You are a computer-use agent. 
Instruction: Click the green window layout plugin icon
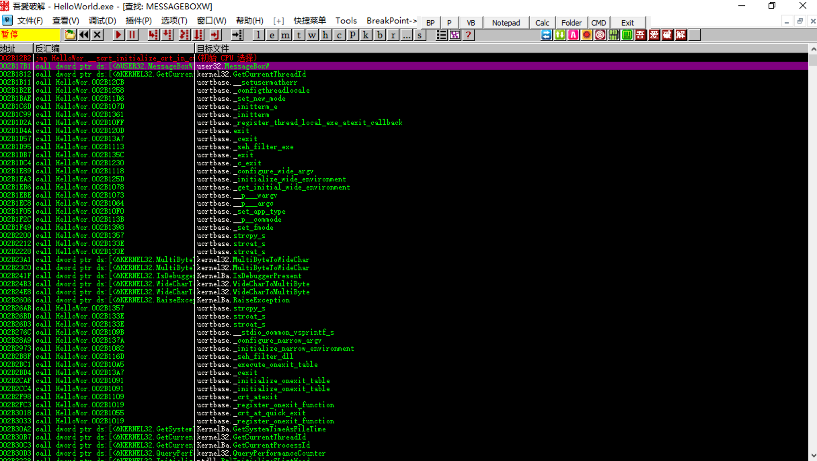point(627,35)
